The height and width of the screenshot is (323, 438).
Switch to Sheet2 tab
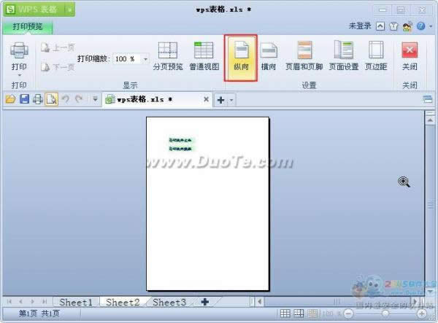(123, 302)
